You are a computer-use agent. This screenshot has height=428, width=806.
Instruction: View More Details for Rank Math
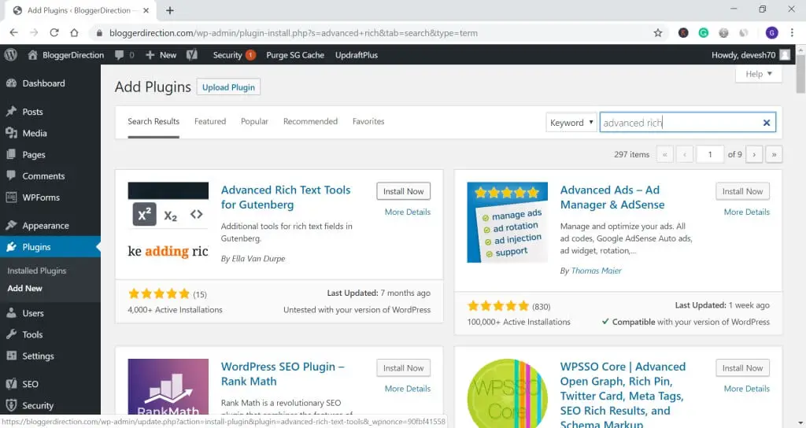[x=408, y=389]
